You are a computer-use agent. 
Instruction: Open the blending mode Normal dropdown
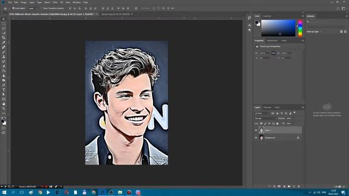(x=265, y=119)
